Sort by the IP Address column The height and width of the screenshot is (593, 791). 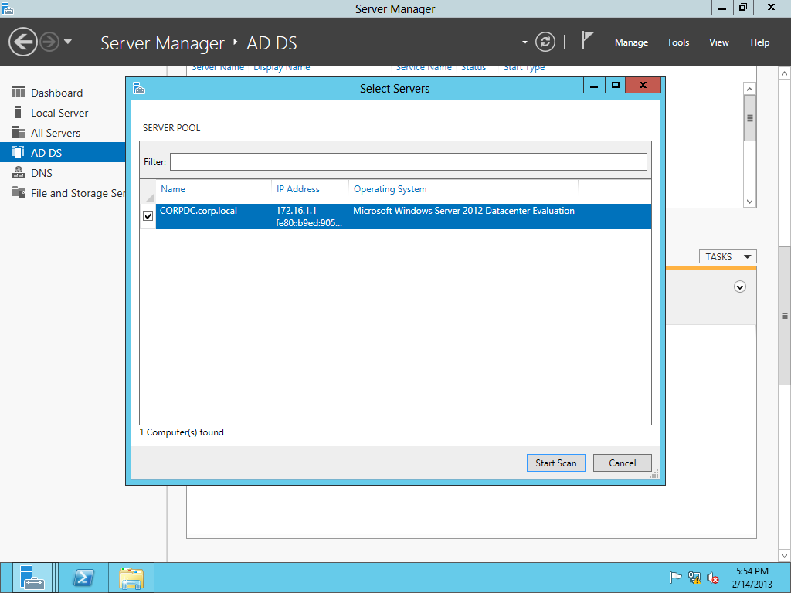[x=298, y=189]
